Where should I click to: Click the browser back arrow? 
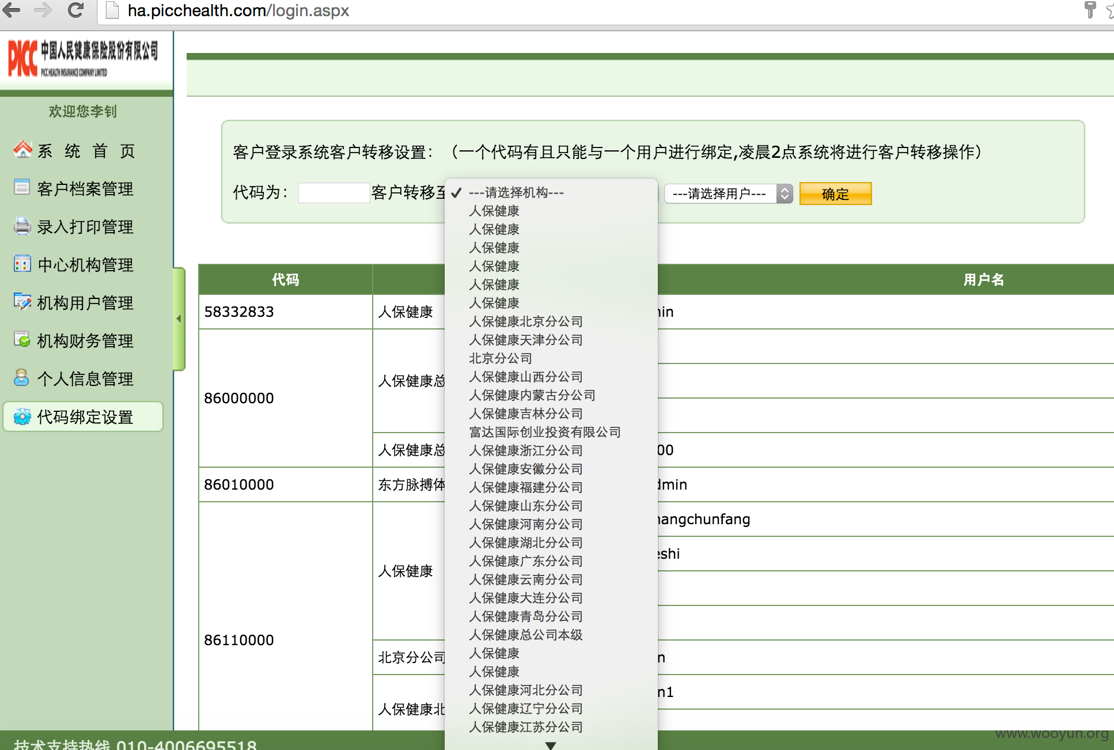coord(12,10)
